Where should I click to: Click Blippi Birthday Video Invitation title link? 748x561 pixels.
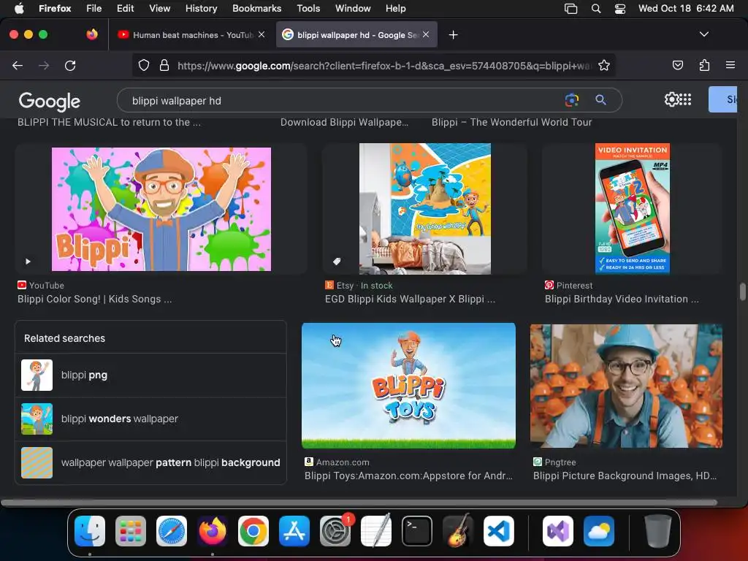622,299
